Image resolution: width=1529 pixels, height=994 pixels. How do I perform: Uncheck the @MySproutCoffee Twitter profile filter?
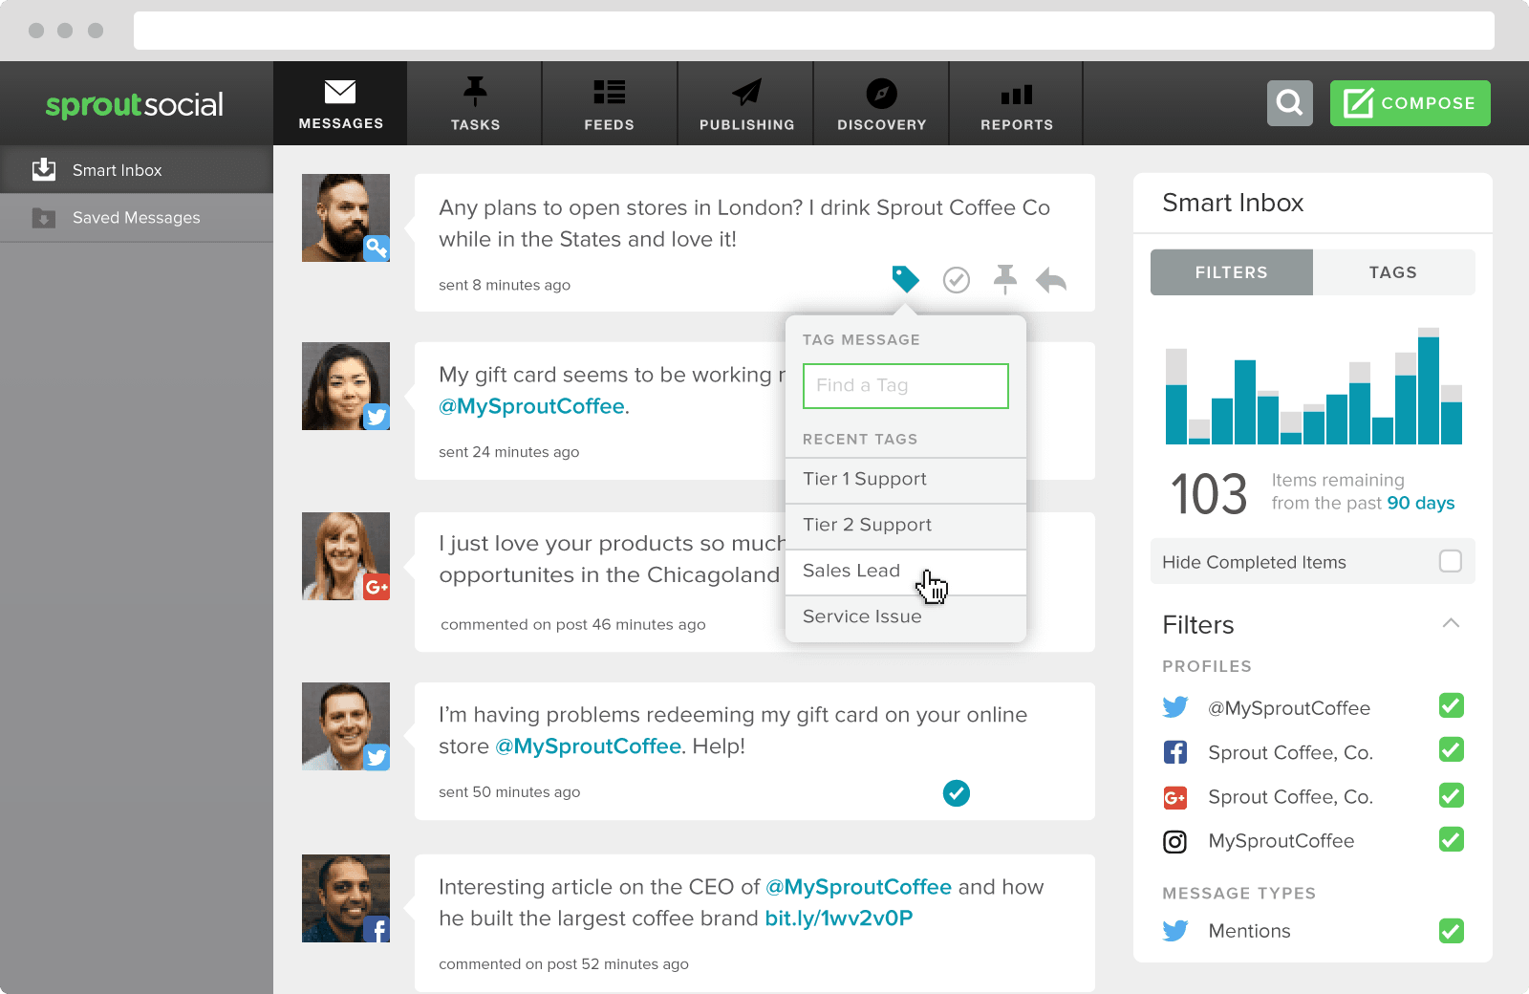(1451, 706)
